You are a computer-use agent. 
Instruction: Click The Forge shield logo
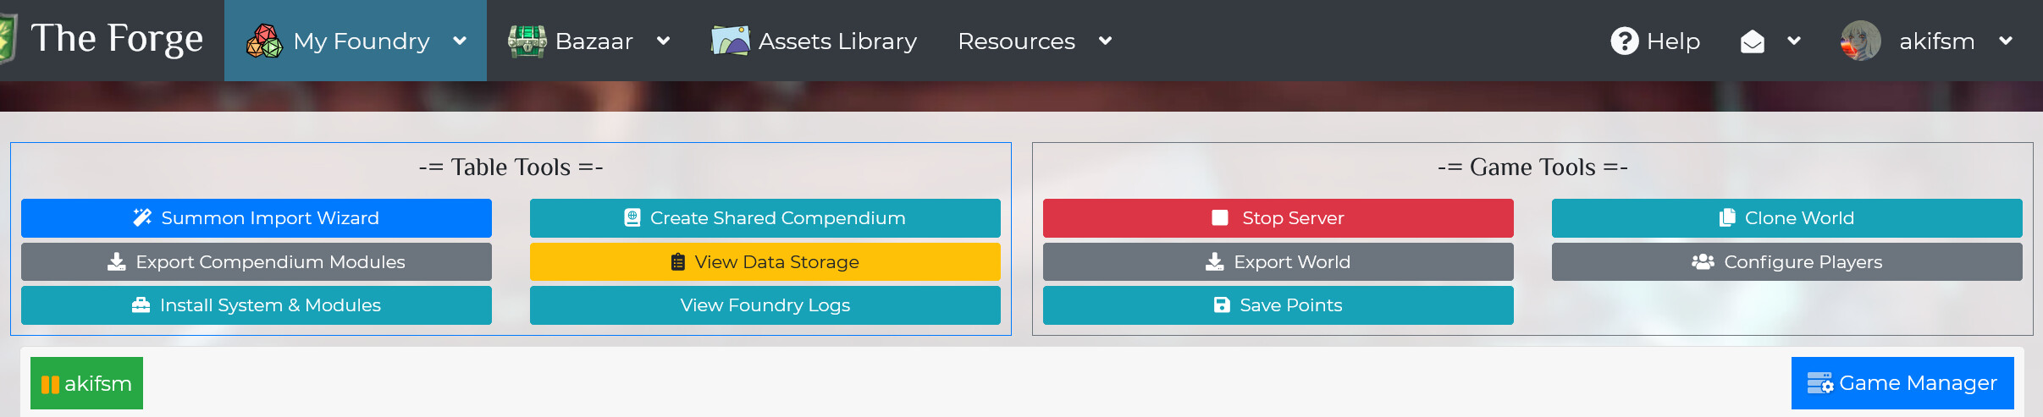coord(7,39)
